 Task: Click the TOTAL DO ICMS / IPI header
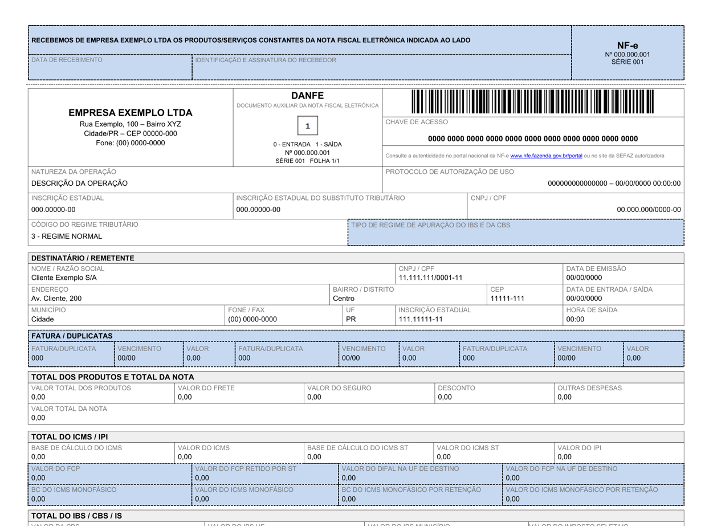click(356, 437)
